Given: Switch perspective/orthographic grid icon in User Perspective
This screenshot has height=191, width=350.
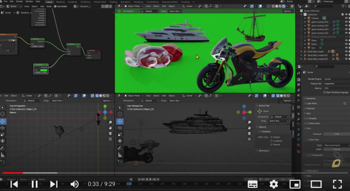Looking at the screenshot, I should click(249, 139).
